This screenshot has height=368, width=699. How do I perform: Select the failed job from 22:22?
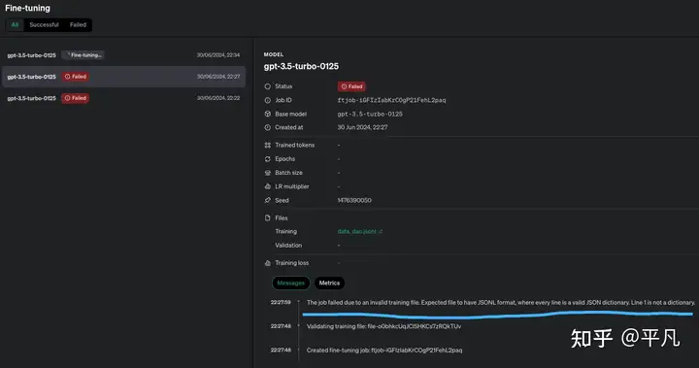pyautogui.click(x=123, y=98)
